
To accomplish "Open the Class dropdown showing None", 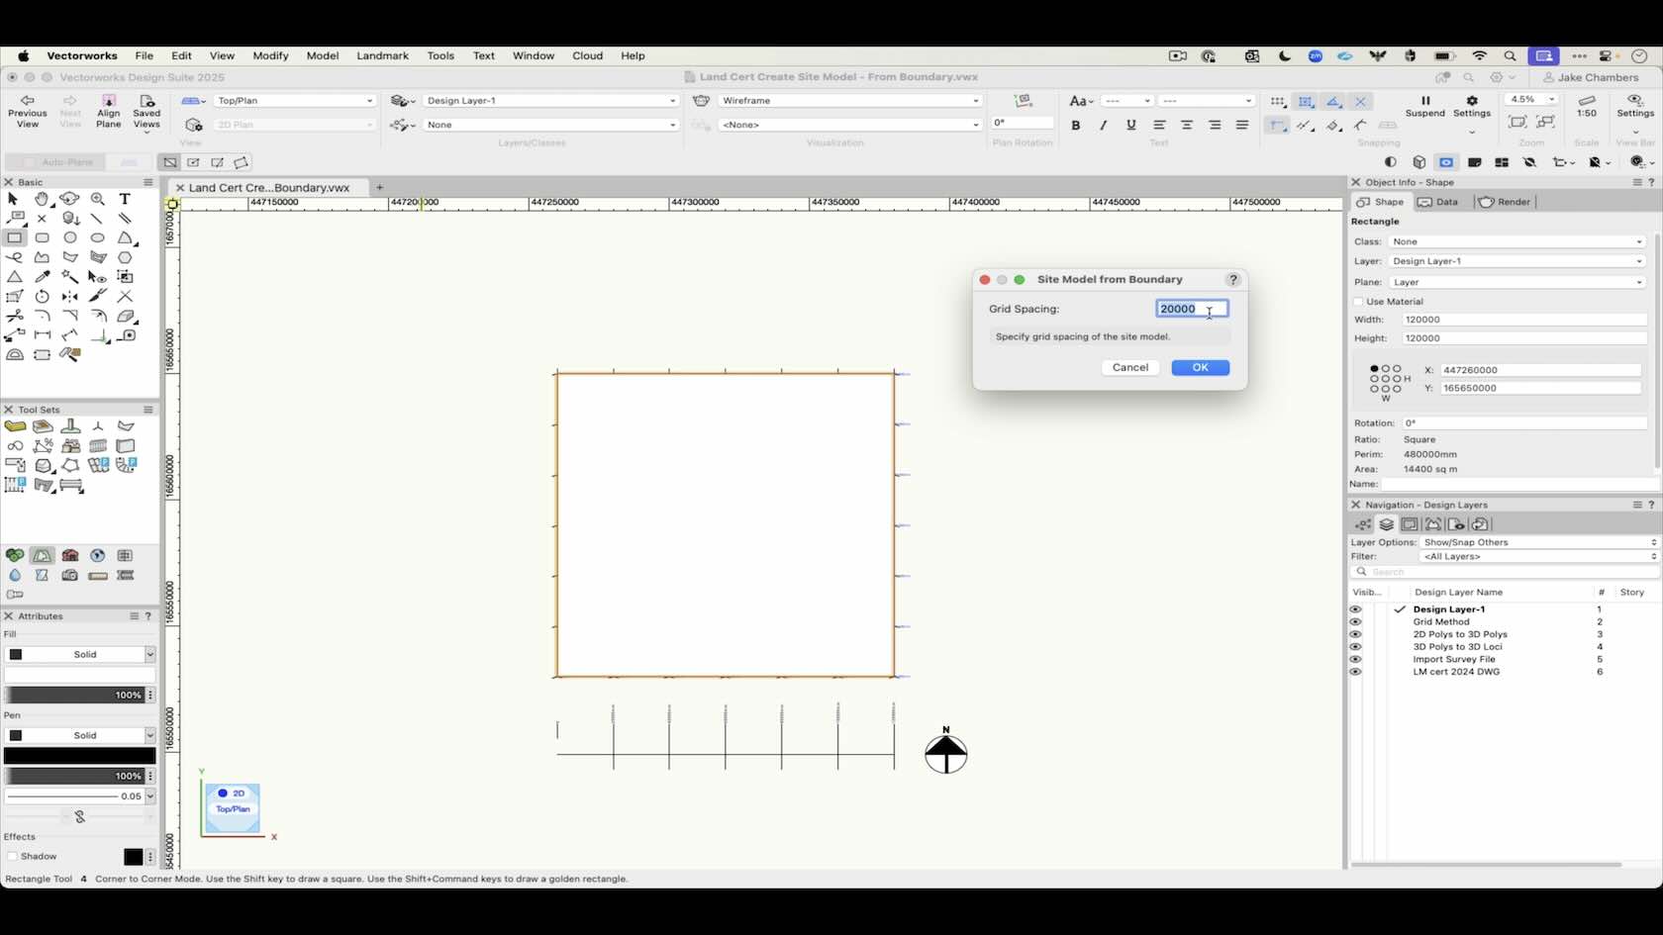I will tap(1517, 241).
